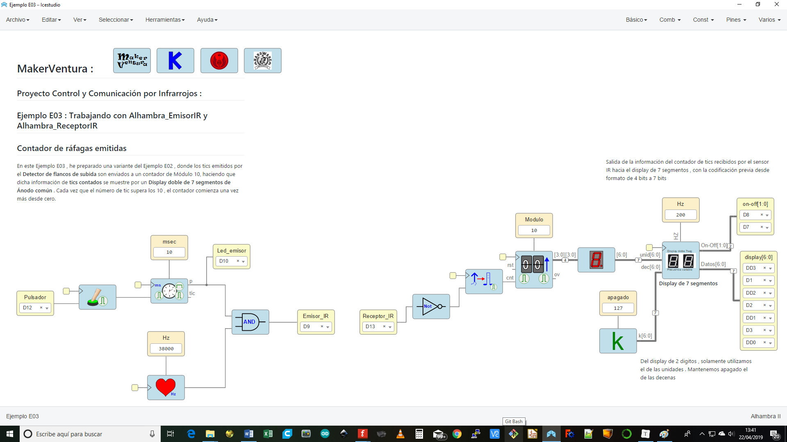787x442 pixels.
Task: Clear the Led_emisor D10 pin selection
Action: click(x=238, y=261)
